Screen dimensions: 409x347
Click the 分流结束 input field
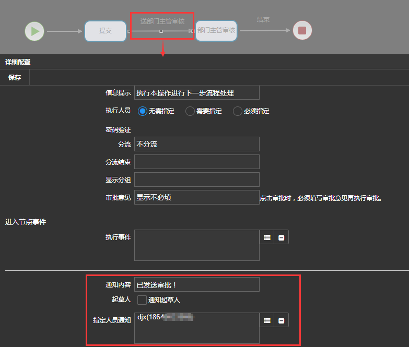click(x=196, y=162)
